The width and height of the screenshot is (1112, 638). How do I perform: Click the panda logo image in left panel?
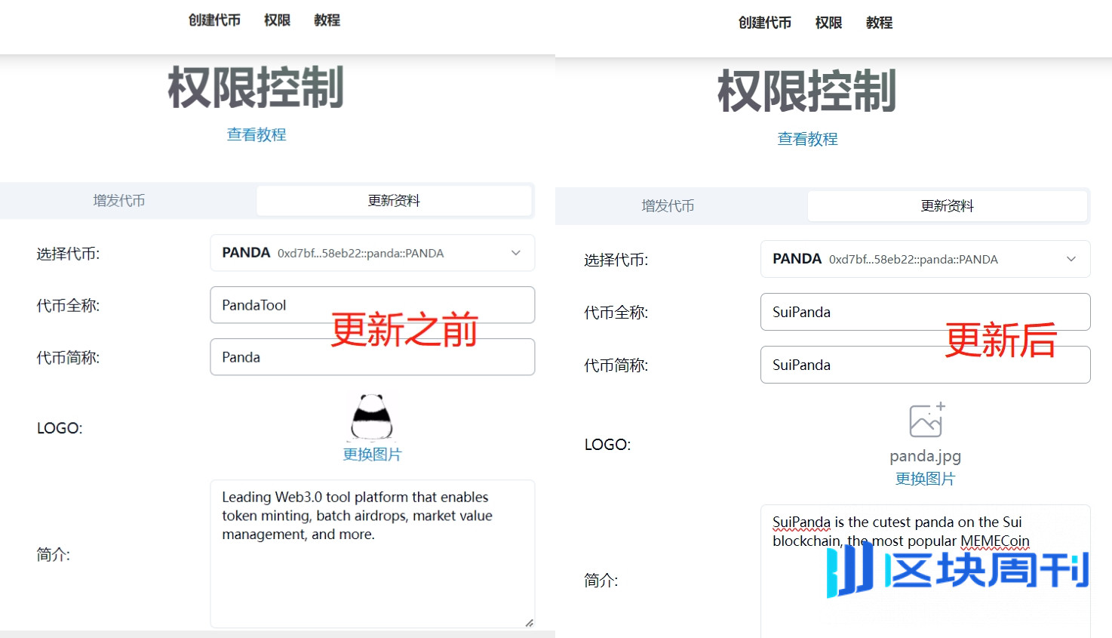(x=372, y=417)
